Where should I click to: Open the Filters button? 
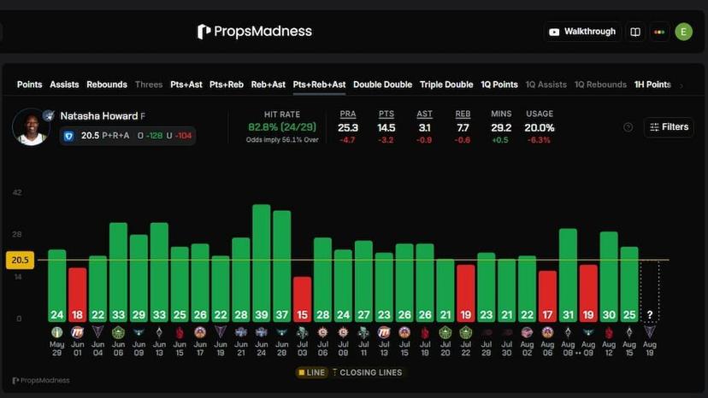tap(669, 127)
